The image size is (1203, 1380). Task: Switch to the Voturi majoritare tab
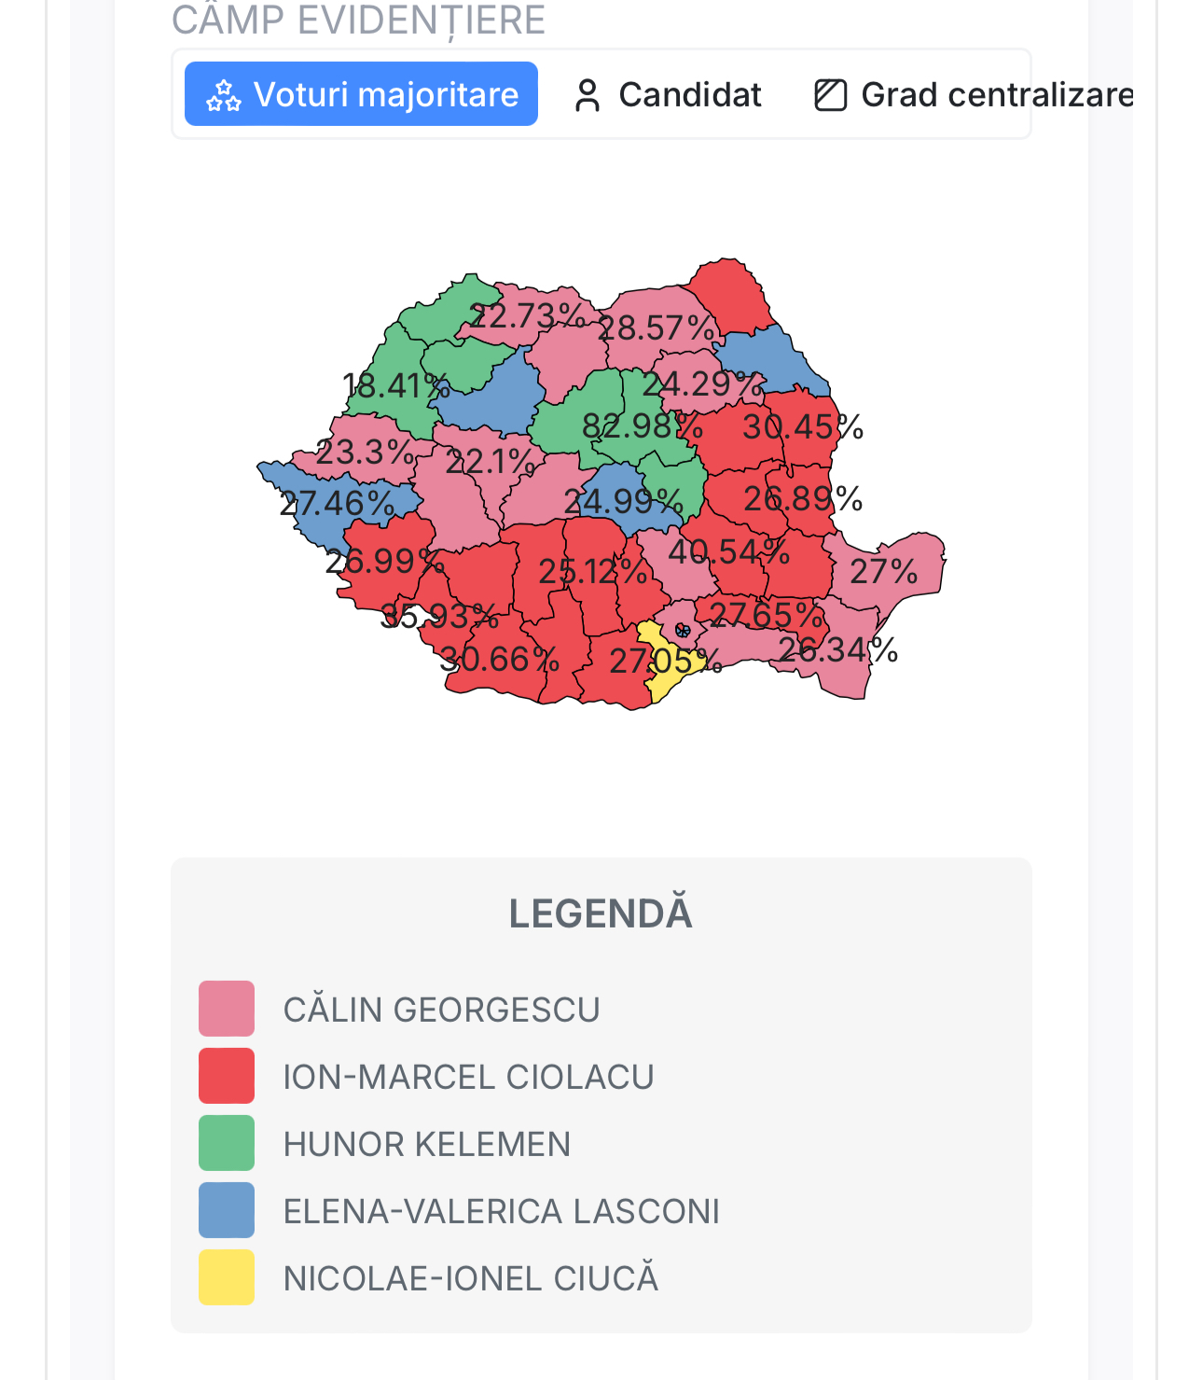361,94
